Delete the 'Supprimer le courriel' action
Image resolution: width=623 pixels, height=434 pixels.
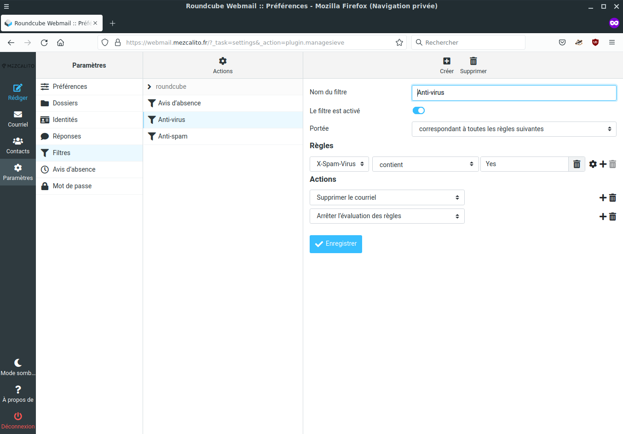coord(612,198)
